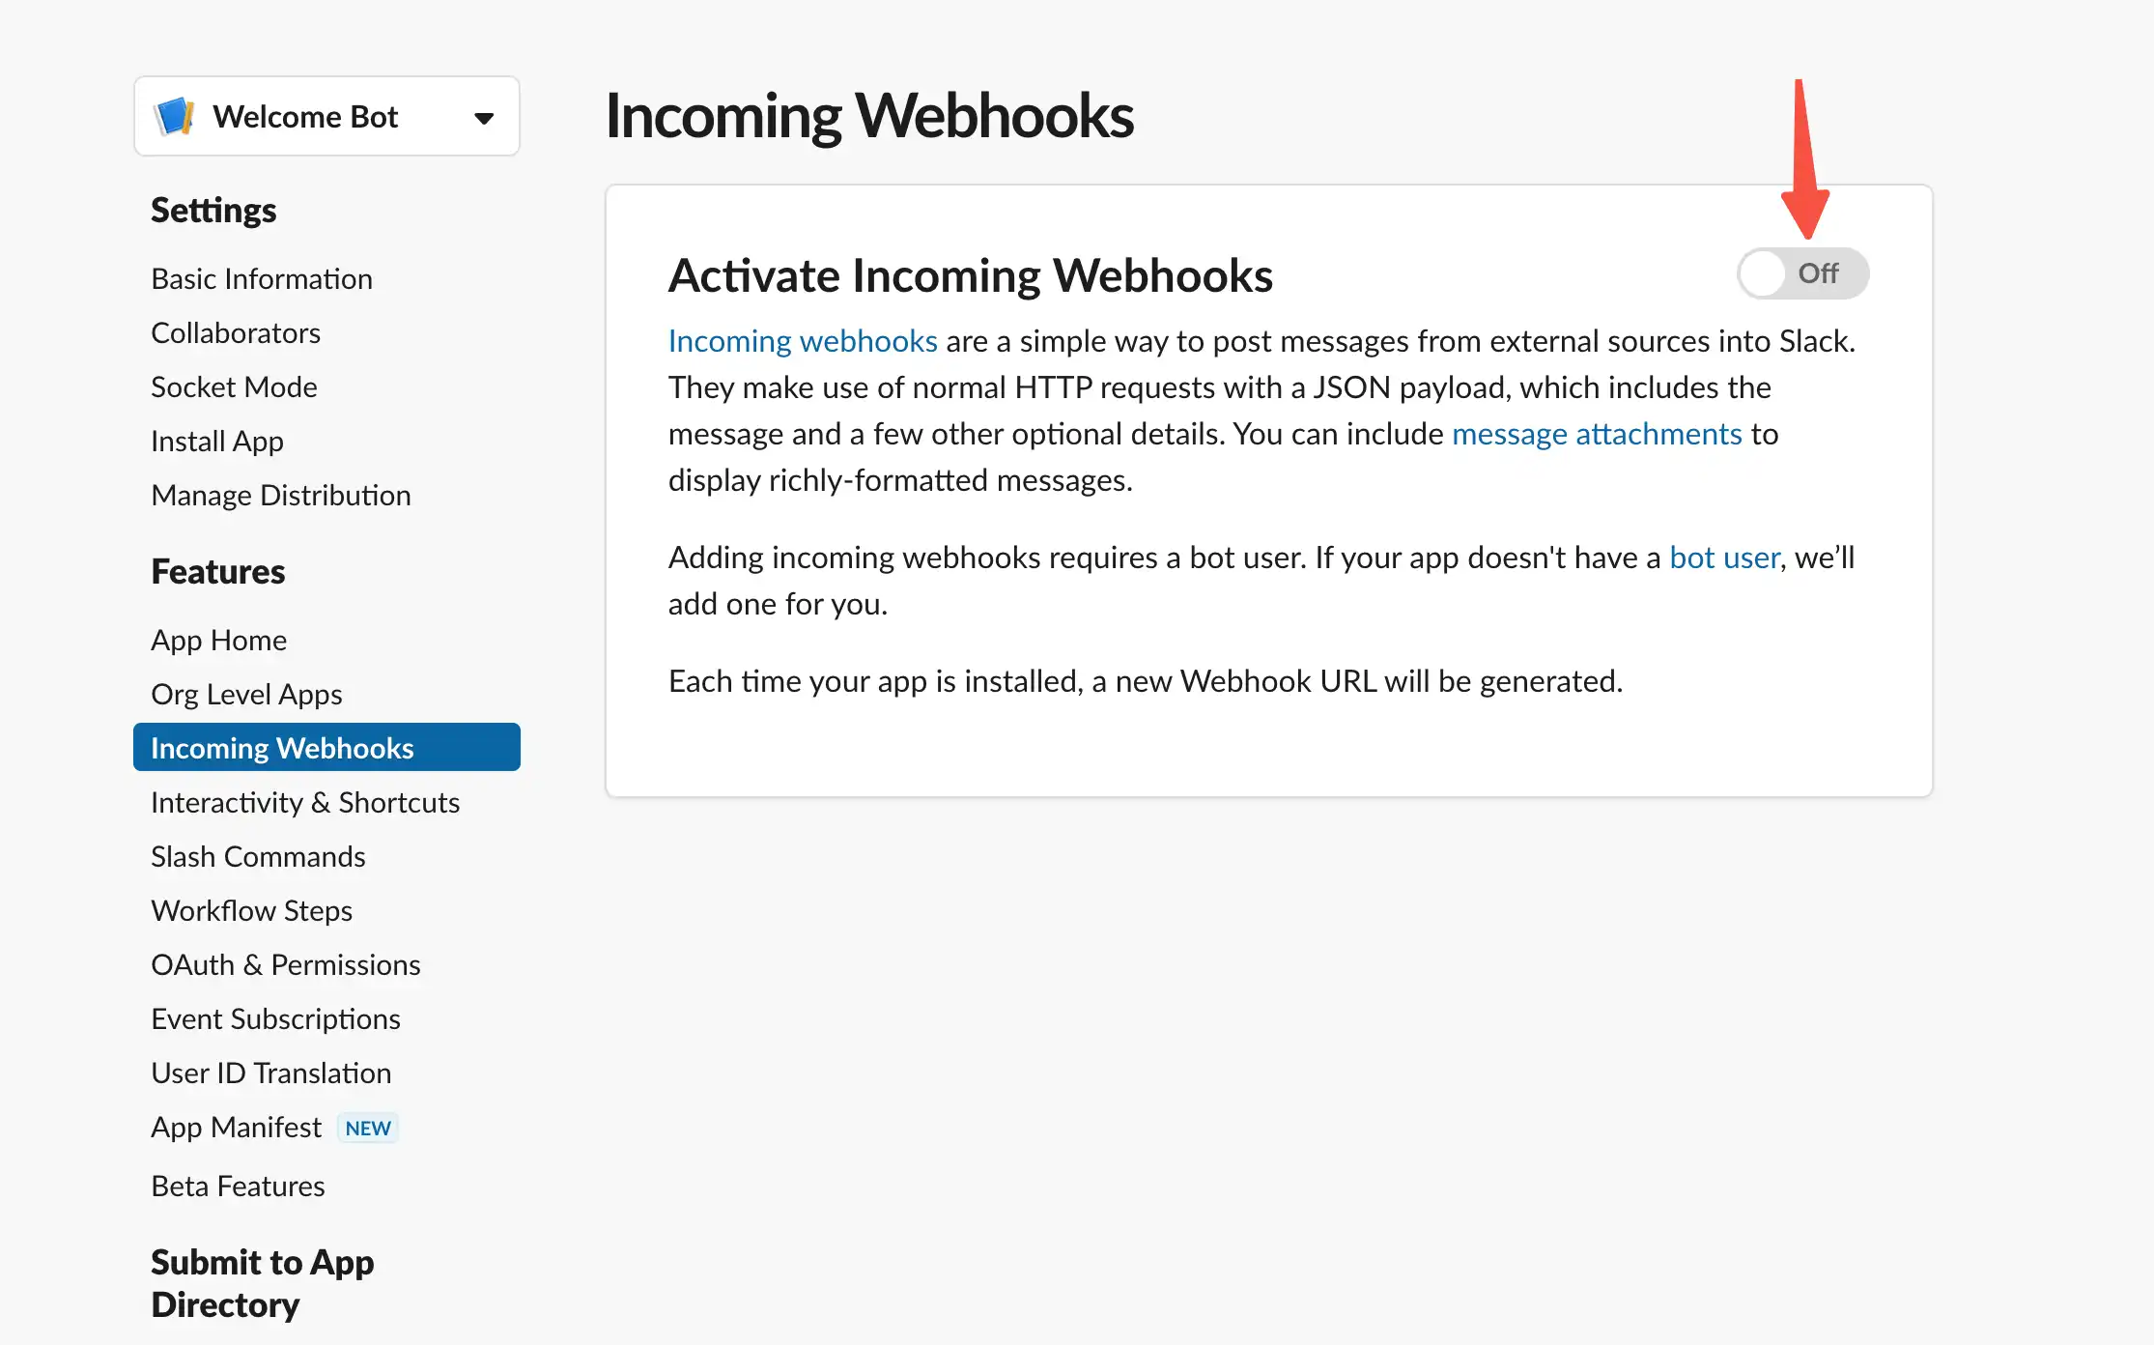
Task: Open OAuth & Permissions page
Action: pyautogui.click(x=286, y=964)
